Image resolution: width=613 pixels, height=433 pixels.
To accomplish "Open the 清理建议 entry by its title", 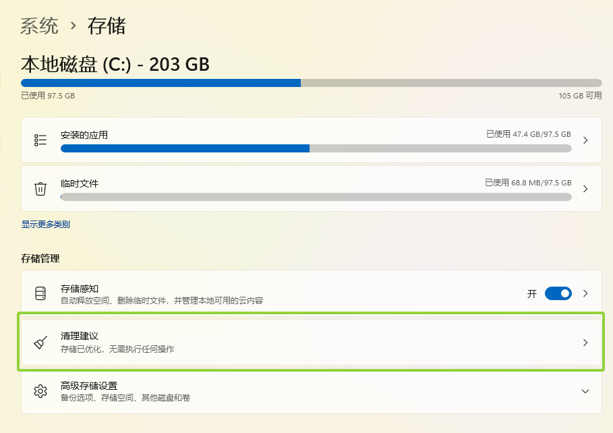I will point(80,336).
